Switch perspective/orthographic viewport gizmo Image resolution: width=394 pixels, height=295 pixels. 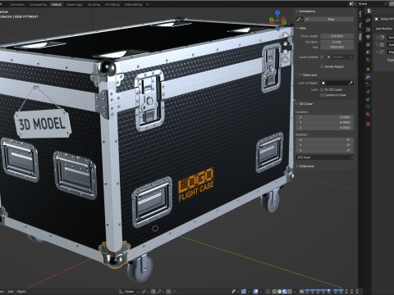[x=286, y=59]
